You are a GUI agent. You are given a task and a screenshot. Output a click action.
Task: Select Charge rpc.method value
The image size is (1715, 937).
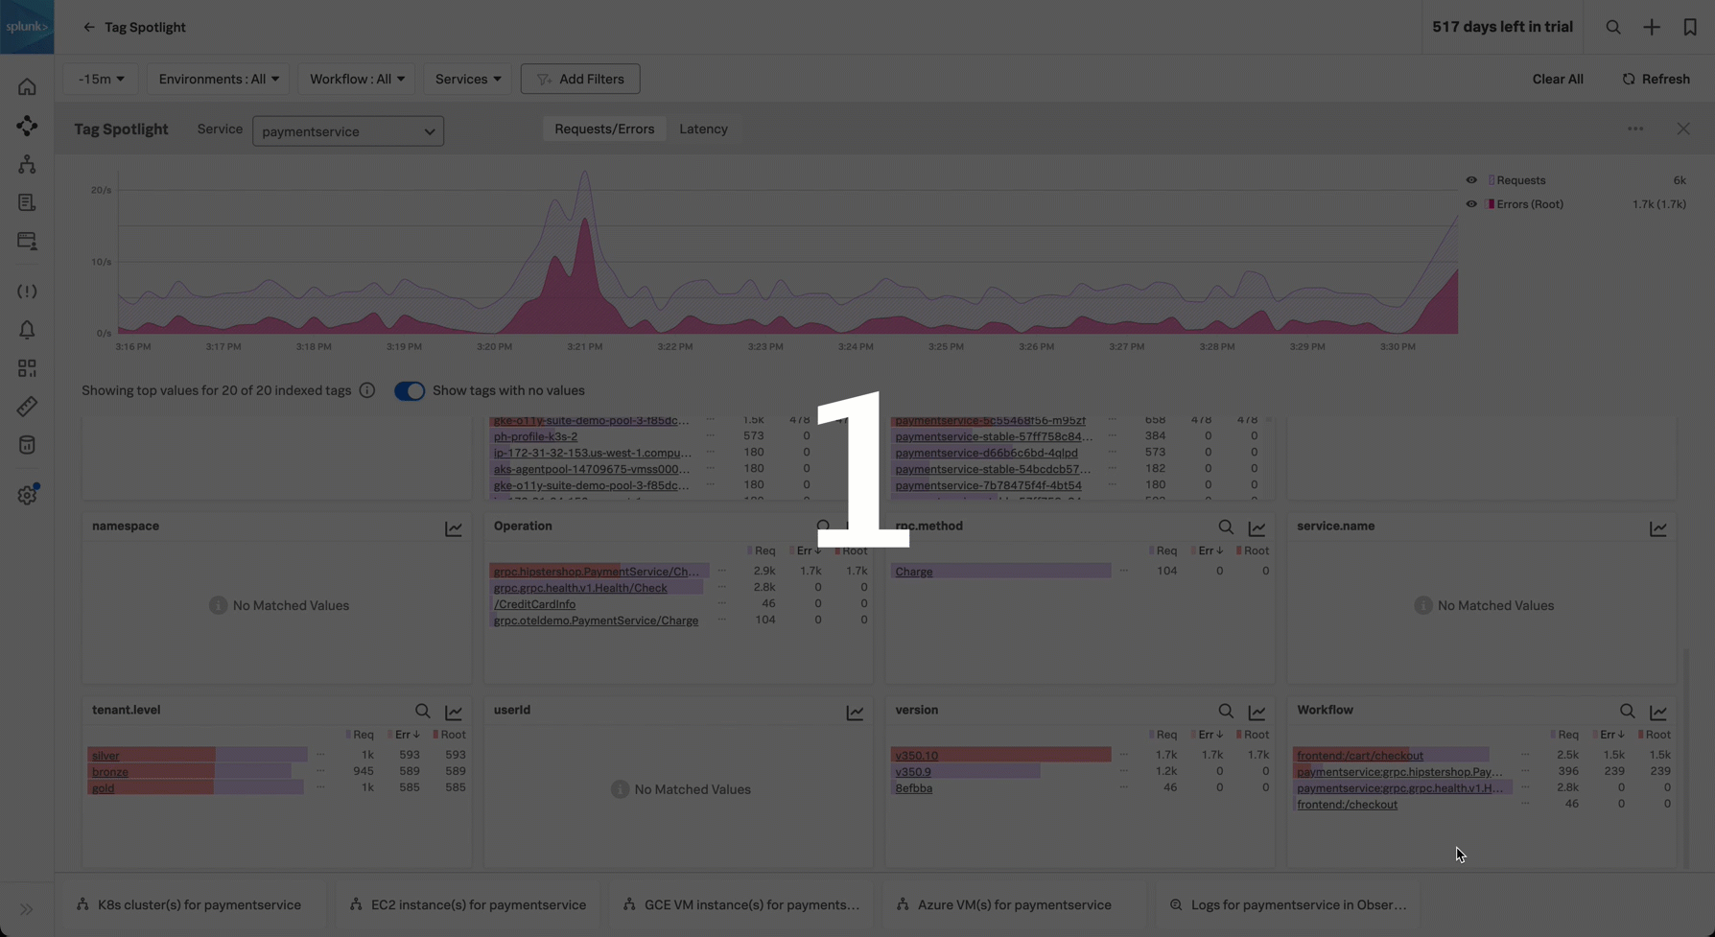tap(913, 571)
